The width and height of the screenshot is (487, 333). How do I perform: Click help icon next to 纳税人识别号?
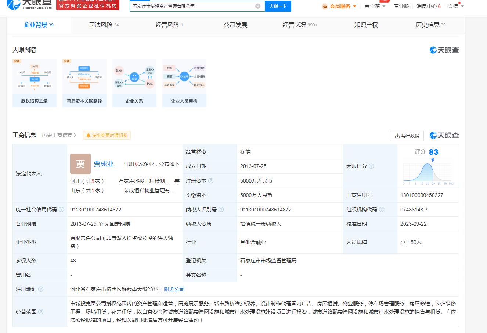point(221,210)
